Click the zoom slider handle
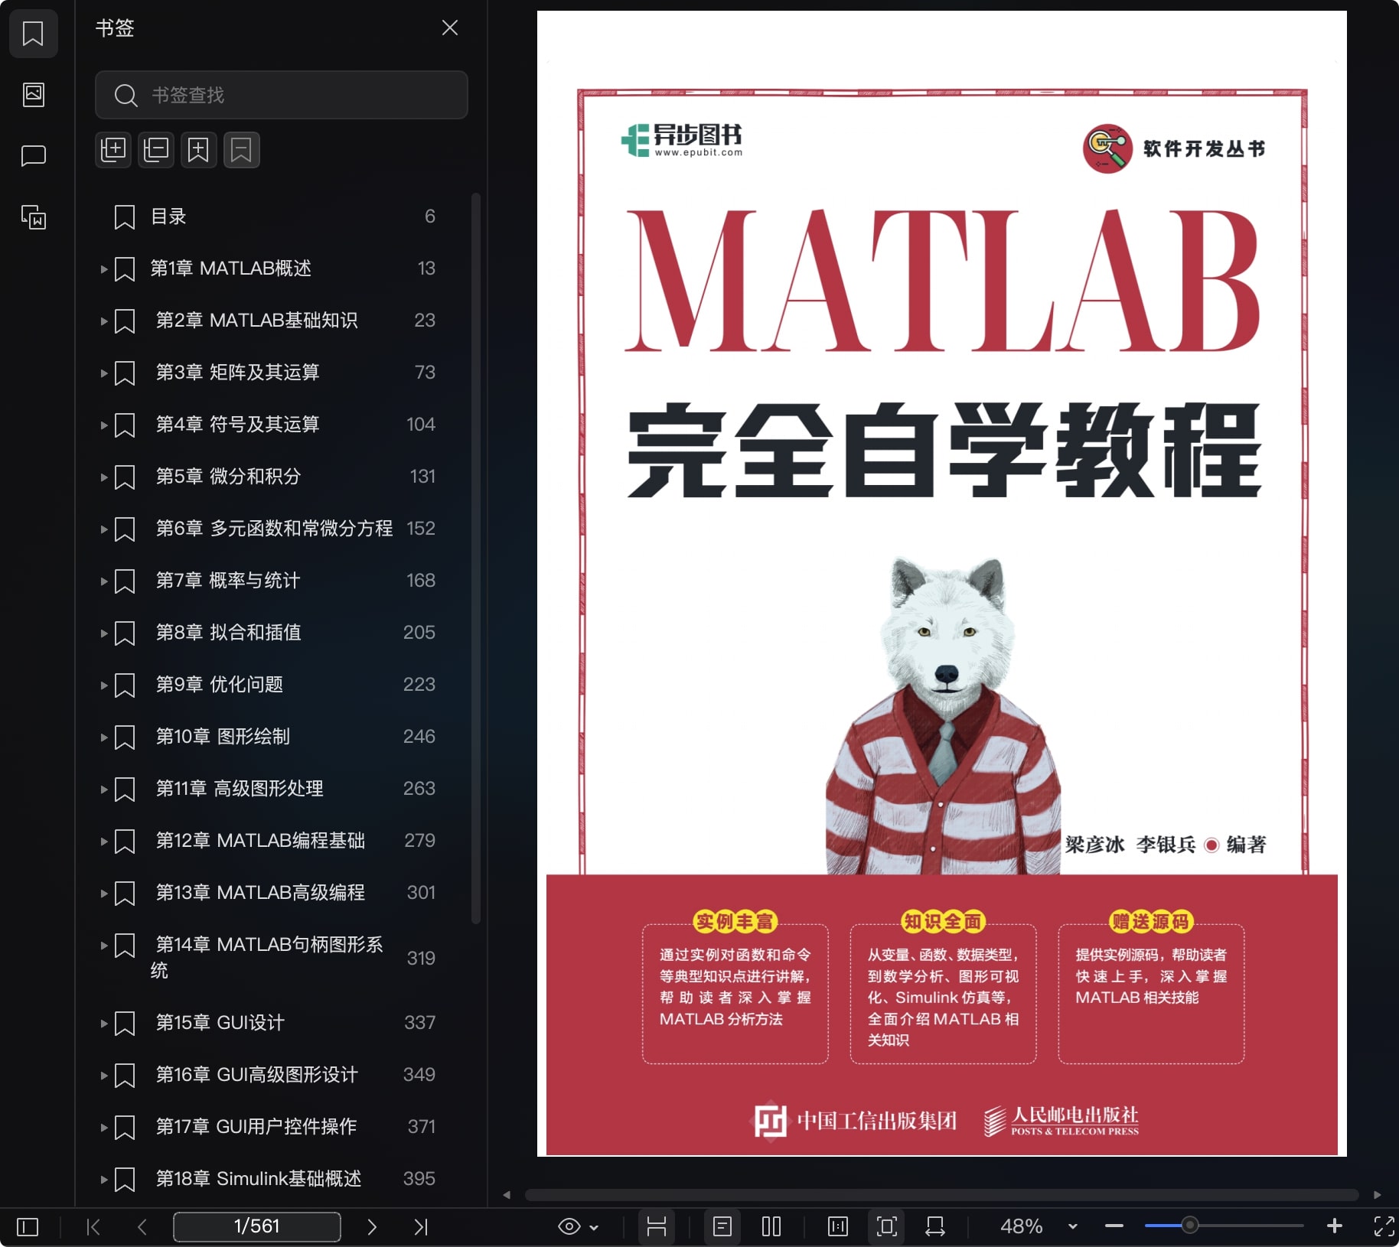Screen dimensions: 1399x1247 point(1189,1226)
